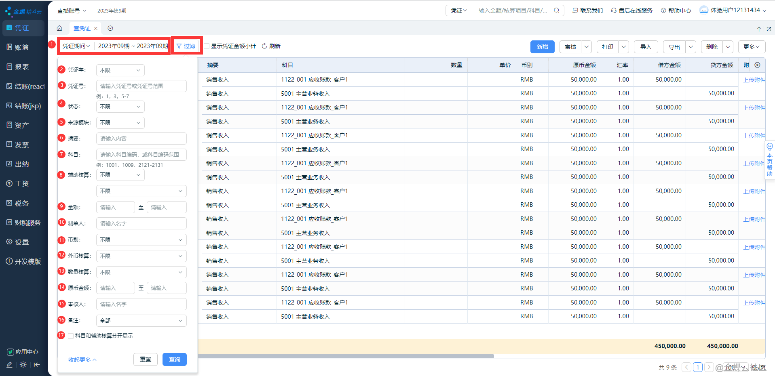Open the 凭证字 dropdown set to 不限
The height and width of the screenshot is (376, 775).
pyautogui.click(x=120, y=70)
